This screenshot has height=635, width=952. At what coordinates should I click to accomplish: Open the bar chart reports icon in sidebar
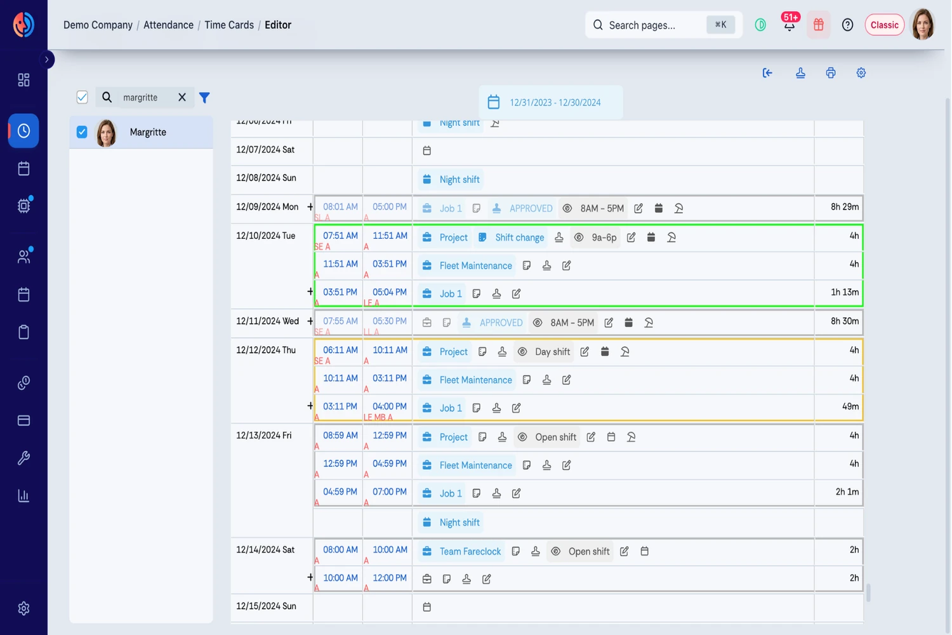coord(23,496)
